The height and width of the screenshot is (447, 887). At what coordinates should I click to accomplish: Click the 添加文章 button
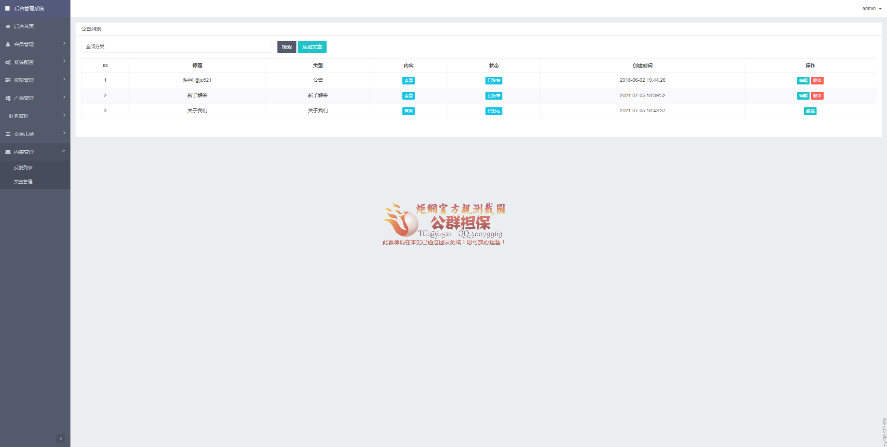point(312,47)
